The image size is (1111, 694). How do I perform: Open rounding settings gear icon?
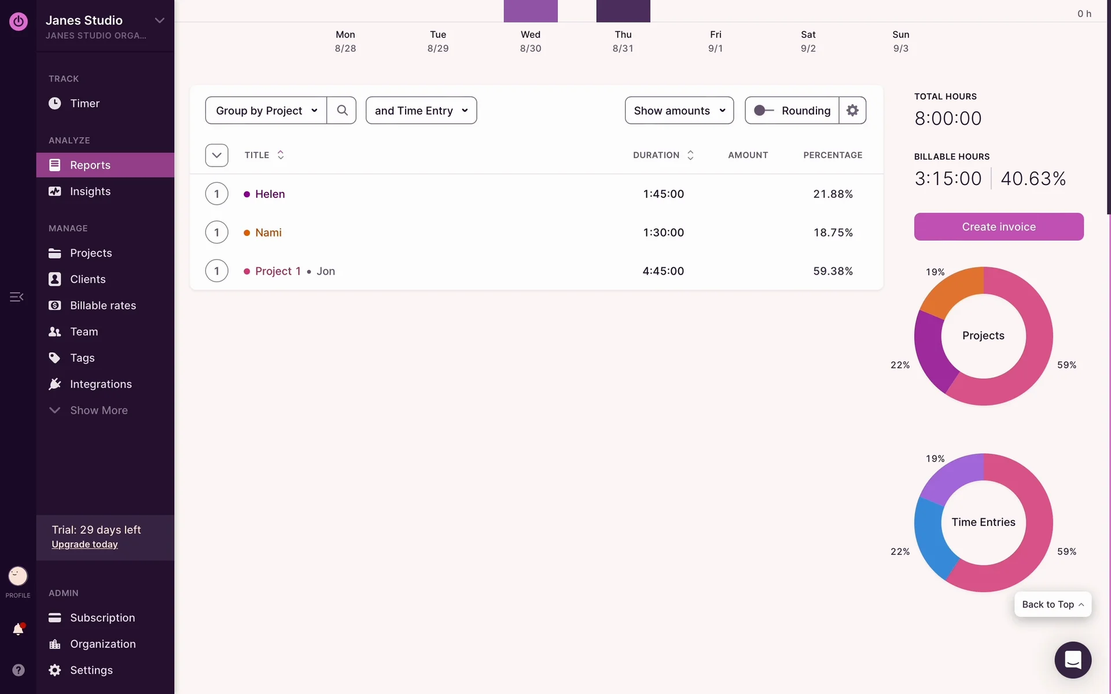point(852,110)
